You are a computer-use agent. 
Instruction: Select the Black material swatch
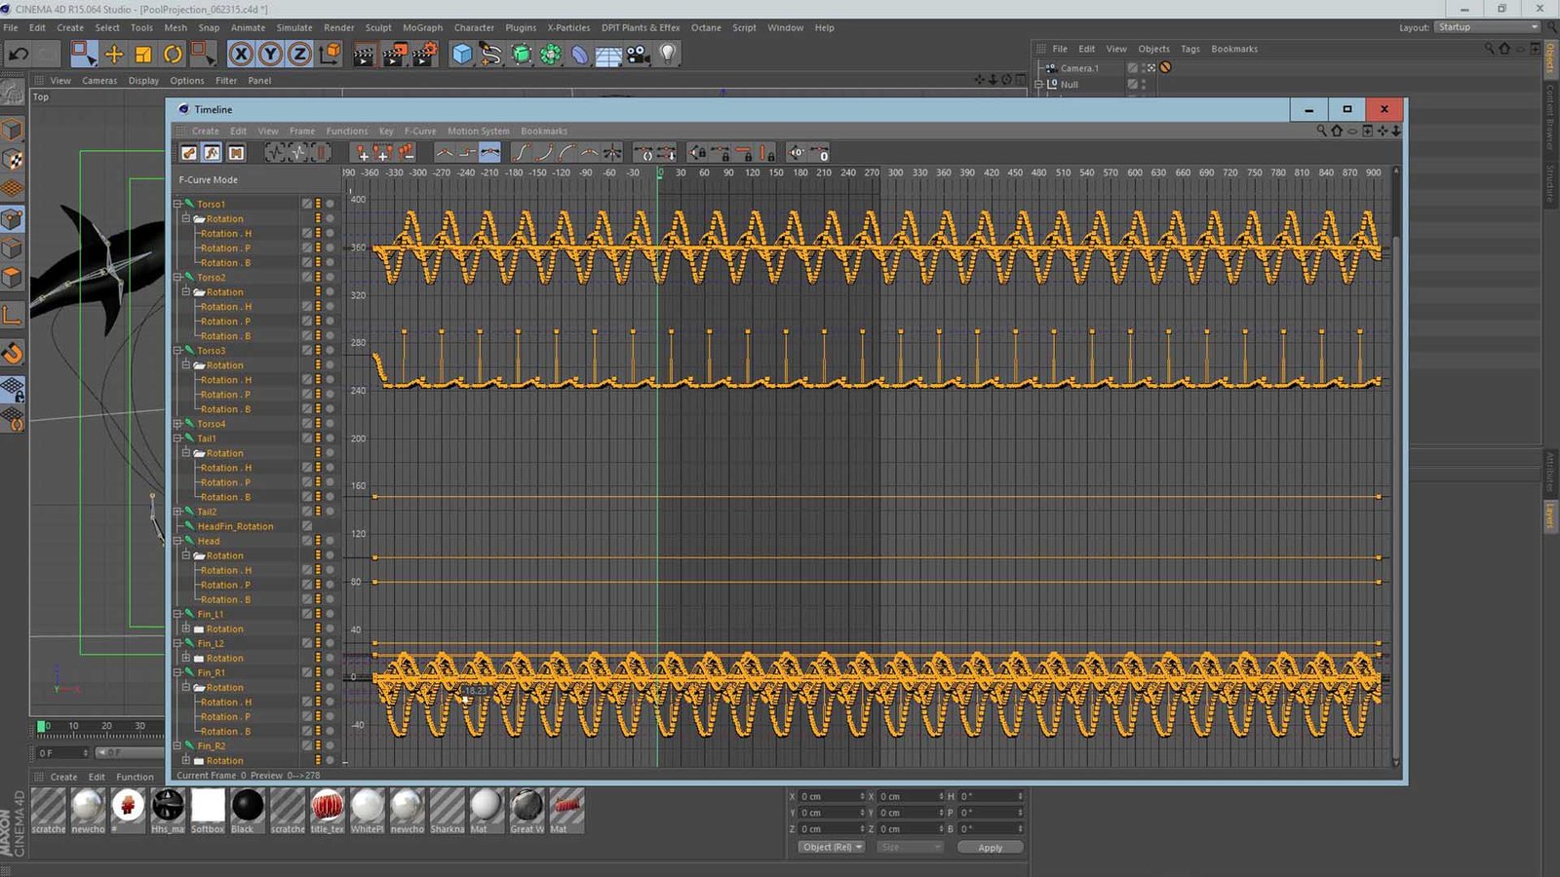click(x=247, y=807)
